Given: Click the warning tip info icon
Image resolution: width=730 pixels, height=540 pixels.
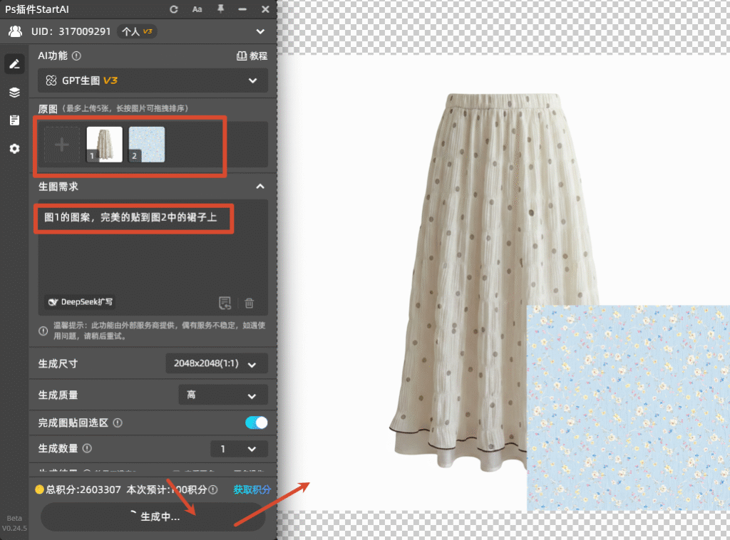Looking at the screenshot, I should coord(43,331).
